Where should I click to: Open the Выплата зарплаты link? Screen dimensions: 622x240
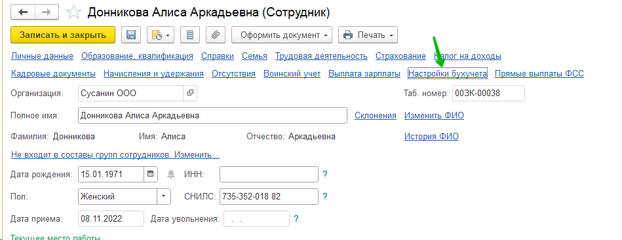(x=364, y=73)
